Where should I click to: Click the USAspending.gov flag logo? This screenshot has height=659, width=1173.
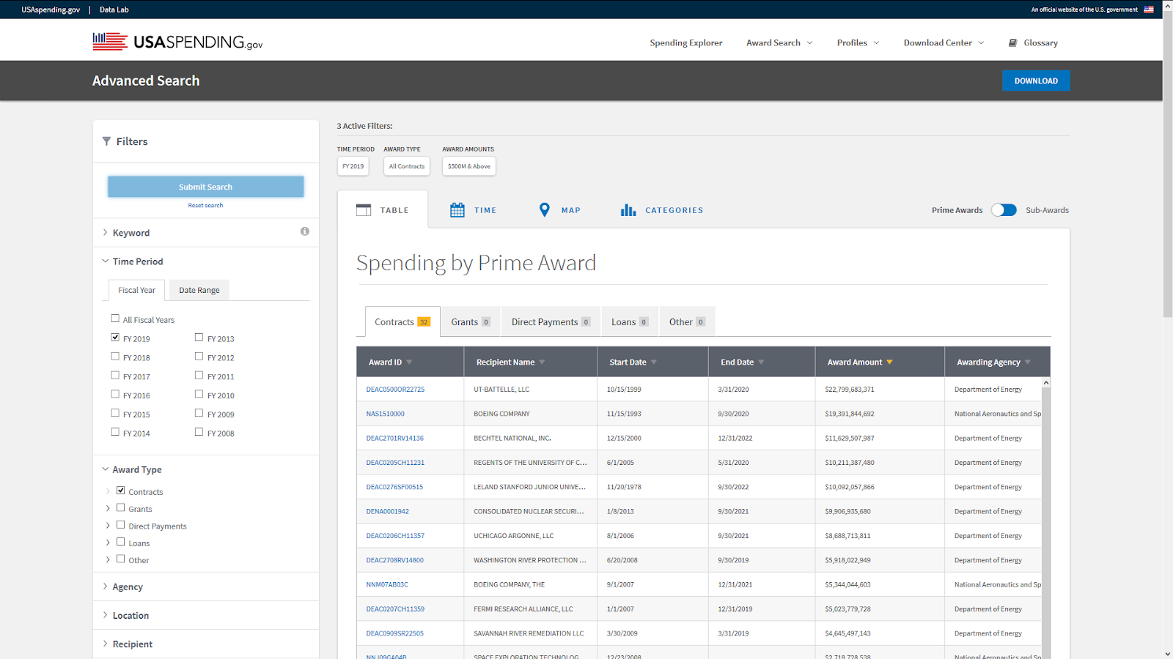tap(110, 42)
